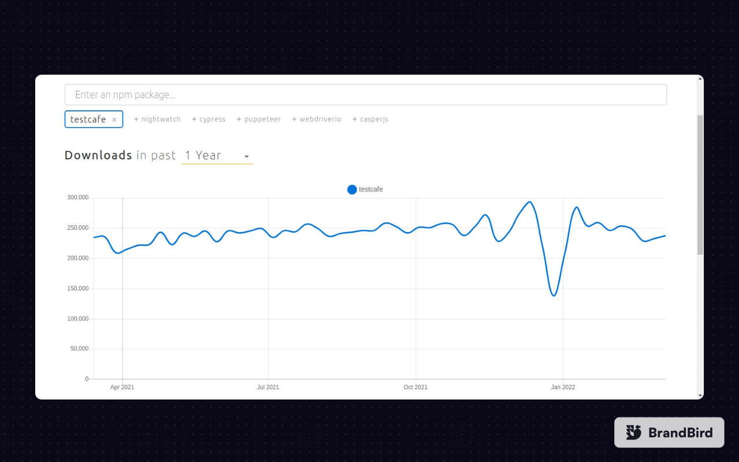The width and height of the screenshot is (739, 462).
Task: Toggle visibility of the testcafe dataset
Action: (364, 189)
